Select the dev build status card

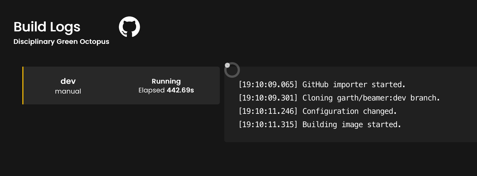pos(121,86)
